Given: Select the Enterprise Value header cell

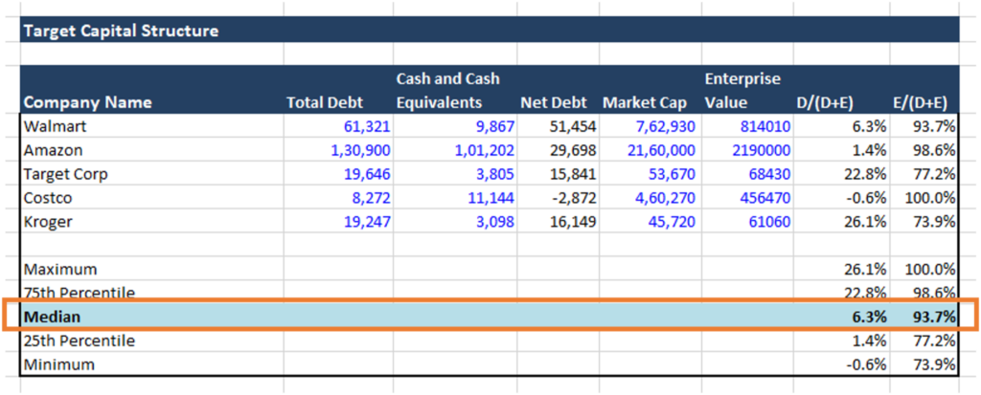Looking at the screenshot, I should pos(742,91).
